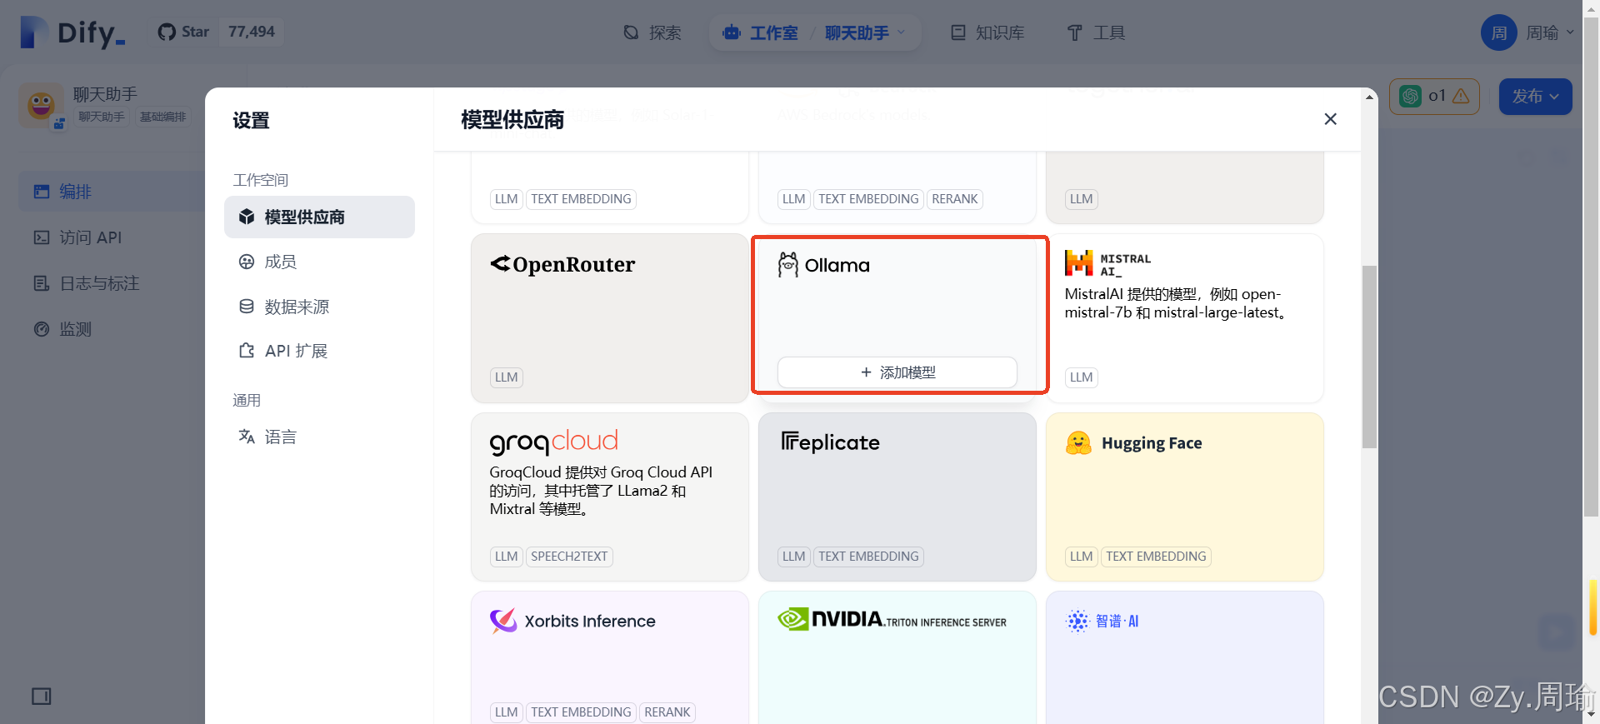
Task: Switch to the 工作室 studio tab
Action: pos(761,32)
